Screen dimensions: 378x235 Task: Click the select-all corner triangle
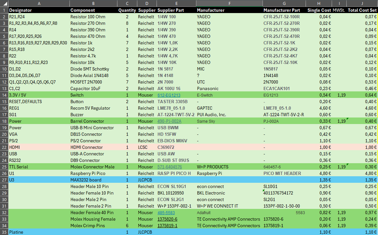coord(4,3)
